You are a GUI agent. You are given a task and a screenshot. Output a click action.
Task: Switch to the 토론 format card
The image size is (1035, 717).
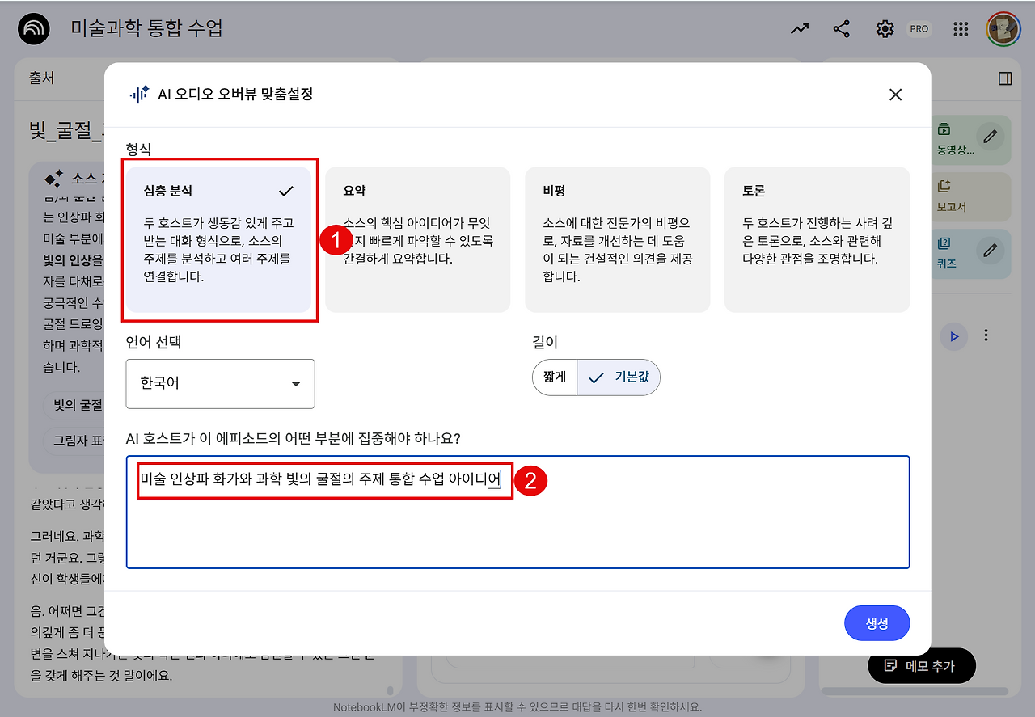point(817,239)
